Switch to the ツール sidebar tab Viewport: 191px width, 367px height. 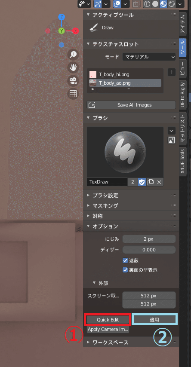click(183, 48)
